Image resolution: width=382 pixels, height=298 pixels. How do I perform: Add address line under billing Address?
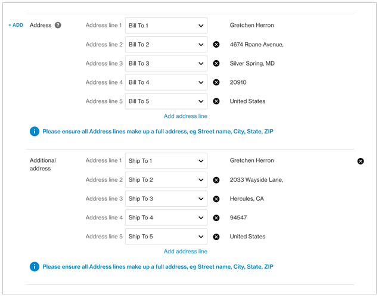(185, 116)
